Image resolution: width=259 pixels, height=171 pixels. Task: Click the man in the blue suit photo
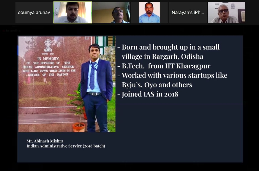coord(96,88)
